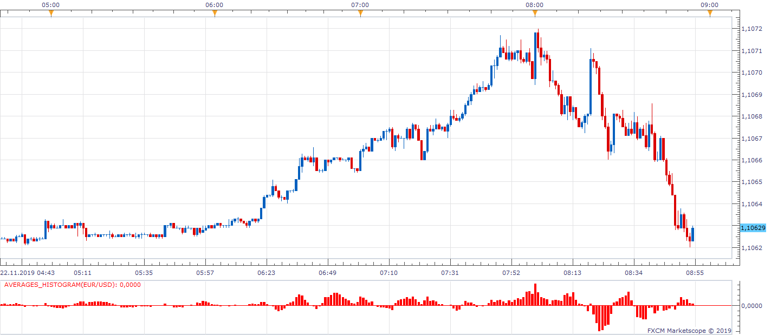Click the 08:34 time axis label
The height and width of the screenshot is (335, 771).
[x=634, y=273]
